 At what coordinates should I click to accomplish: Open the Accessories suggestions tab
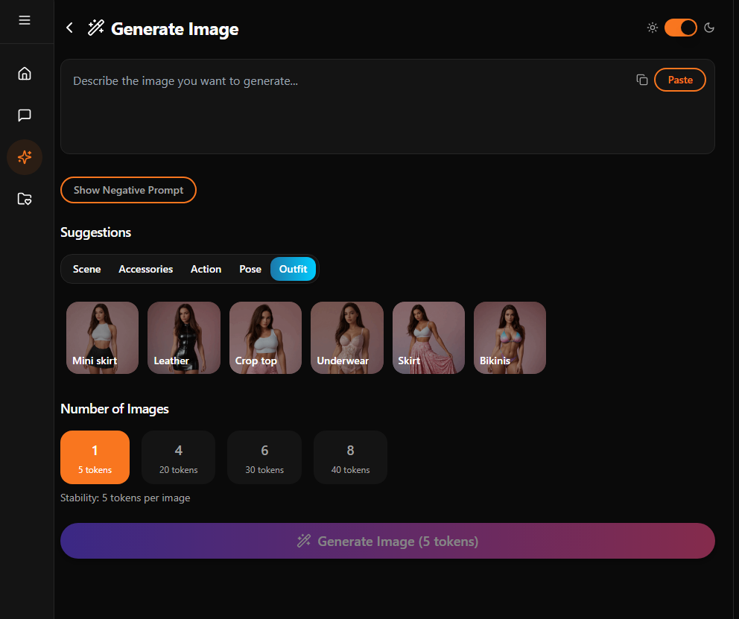pos(145,269)
